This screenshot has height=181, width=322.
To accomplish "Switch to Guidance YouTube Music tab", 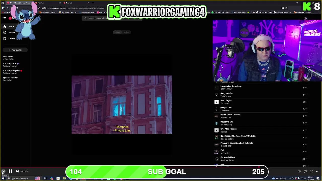I will [20, 3].
